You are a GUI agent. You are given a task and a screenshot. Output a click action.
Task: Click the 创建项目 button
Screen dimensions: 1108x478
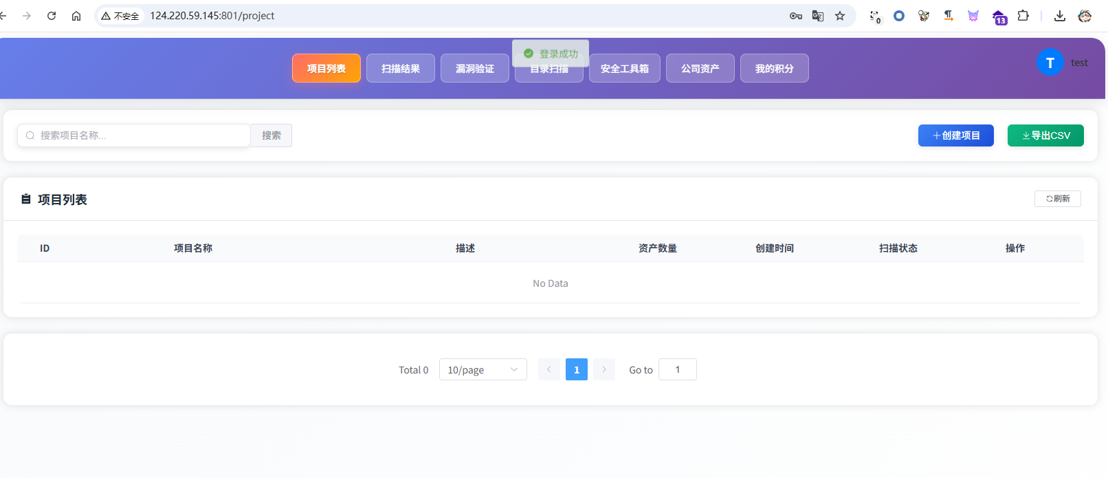click(x=956, y=135)
